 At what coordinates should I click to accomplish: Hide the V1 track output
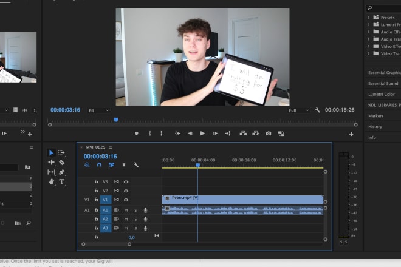click(126, 200)
